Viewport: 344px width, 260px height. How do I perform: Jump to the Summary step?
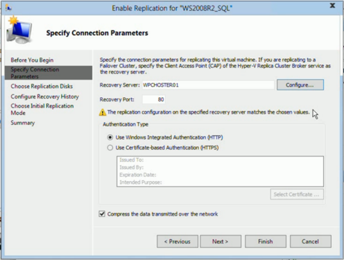(23, 123)
